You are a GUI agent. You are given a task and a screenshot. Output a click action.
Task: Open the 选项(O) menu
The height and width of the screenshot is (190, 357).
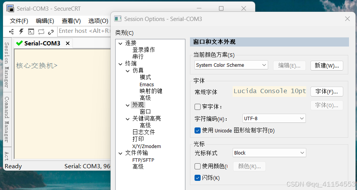coord(98,21)
